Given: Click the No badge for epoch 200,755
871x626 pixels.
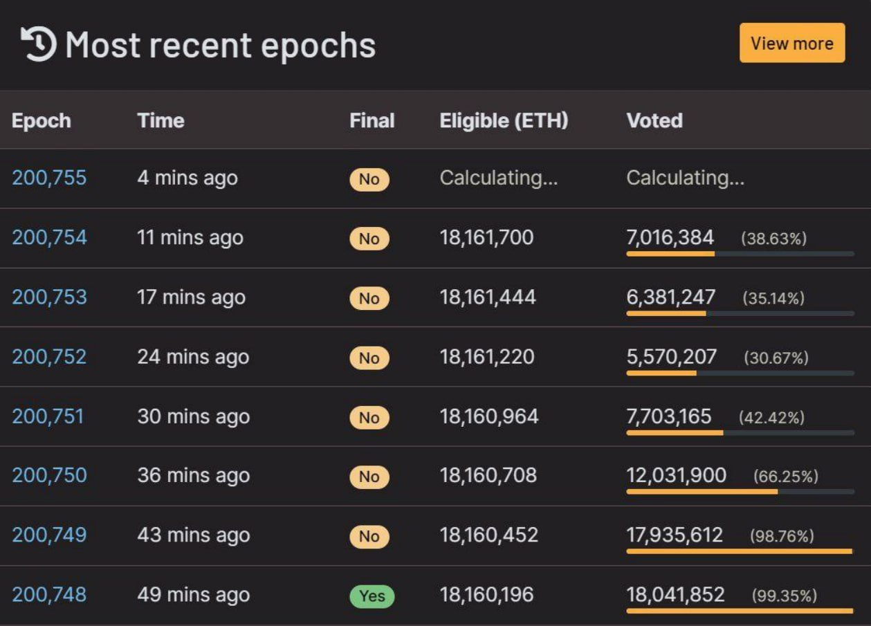Looking at the screenshot, I should coord(369,180).
